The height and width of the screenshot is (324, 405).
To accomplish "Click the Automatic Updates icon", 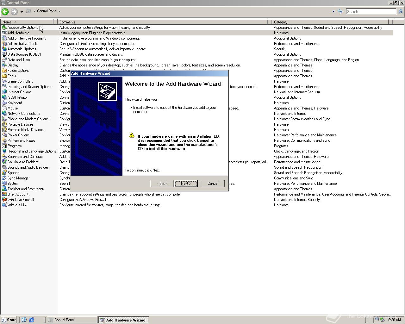I will click(4, 49).
